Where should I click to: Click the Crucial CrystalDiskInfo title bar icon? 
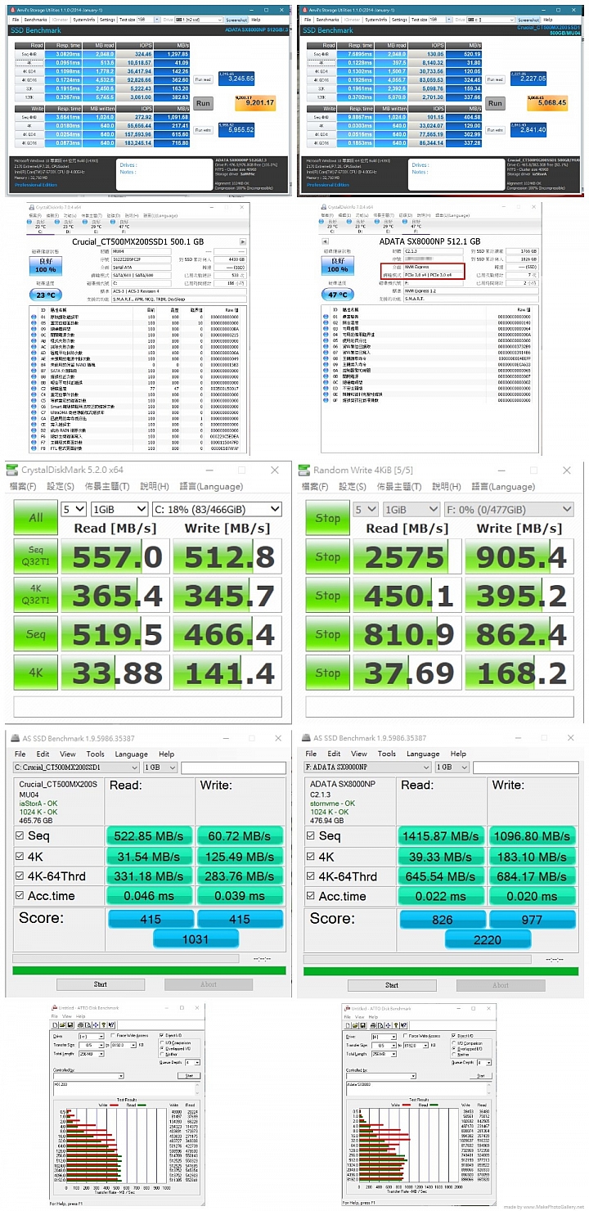[x=33, y=207]
